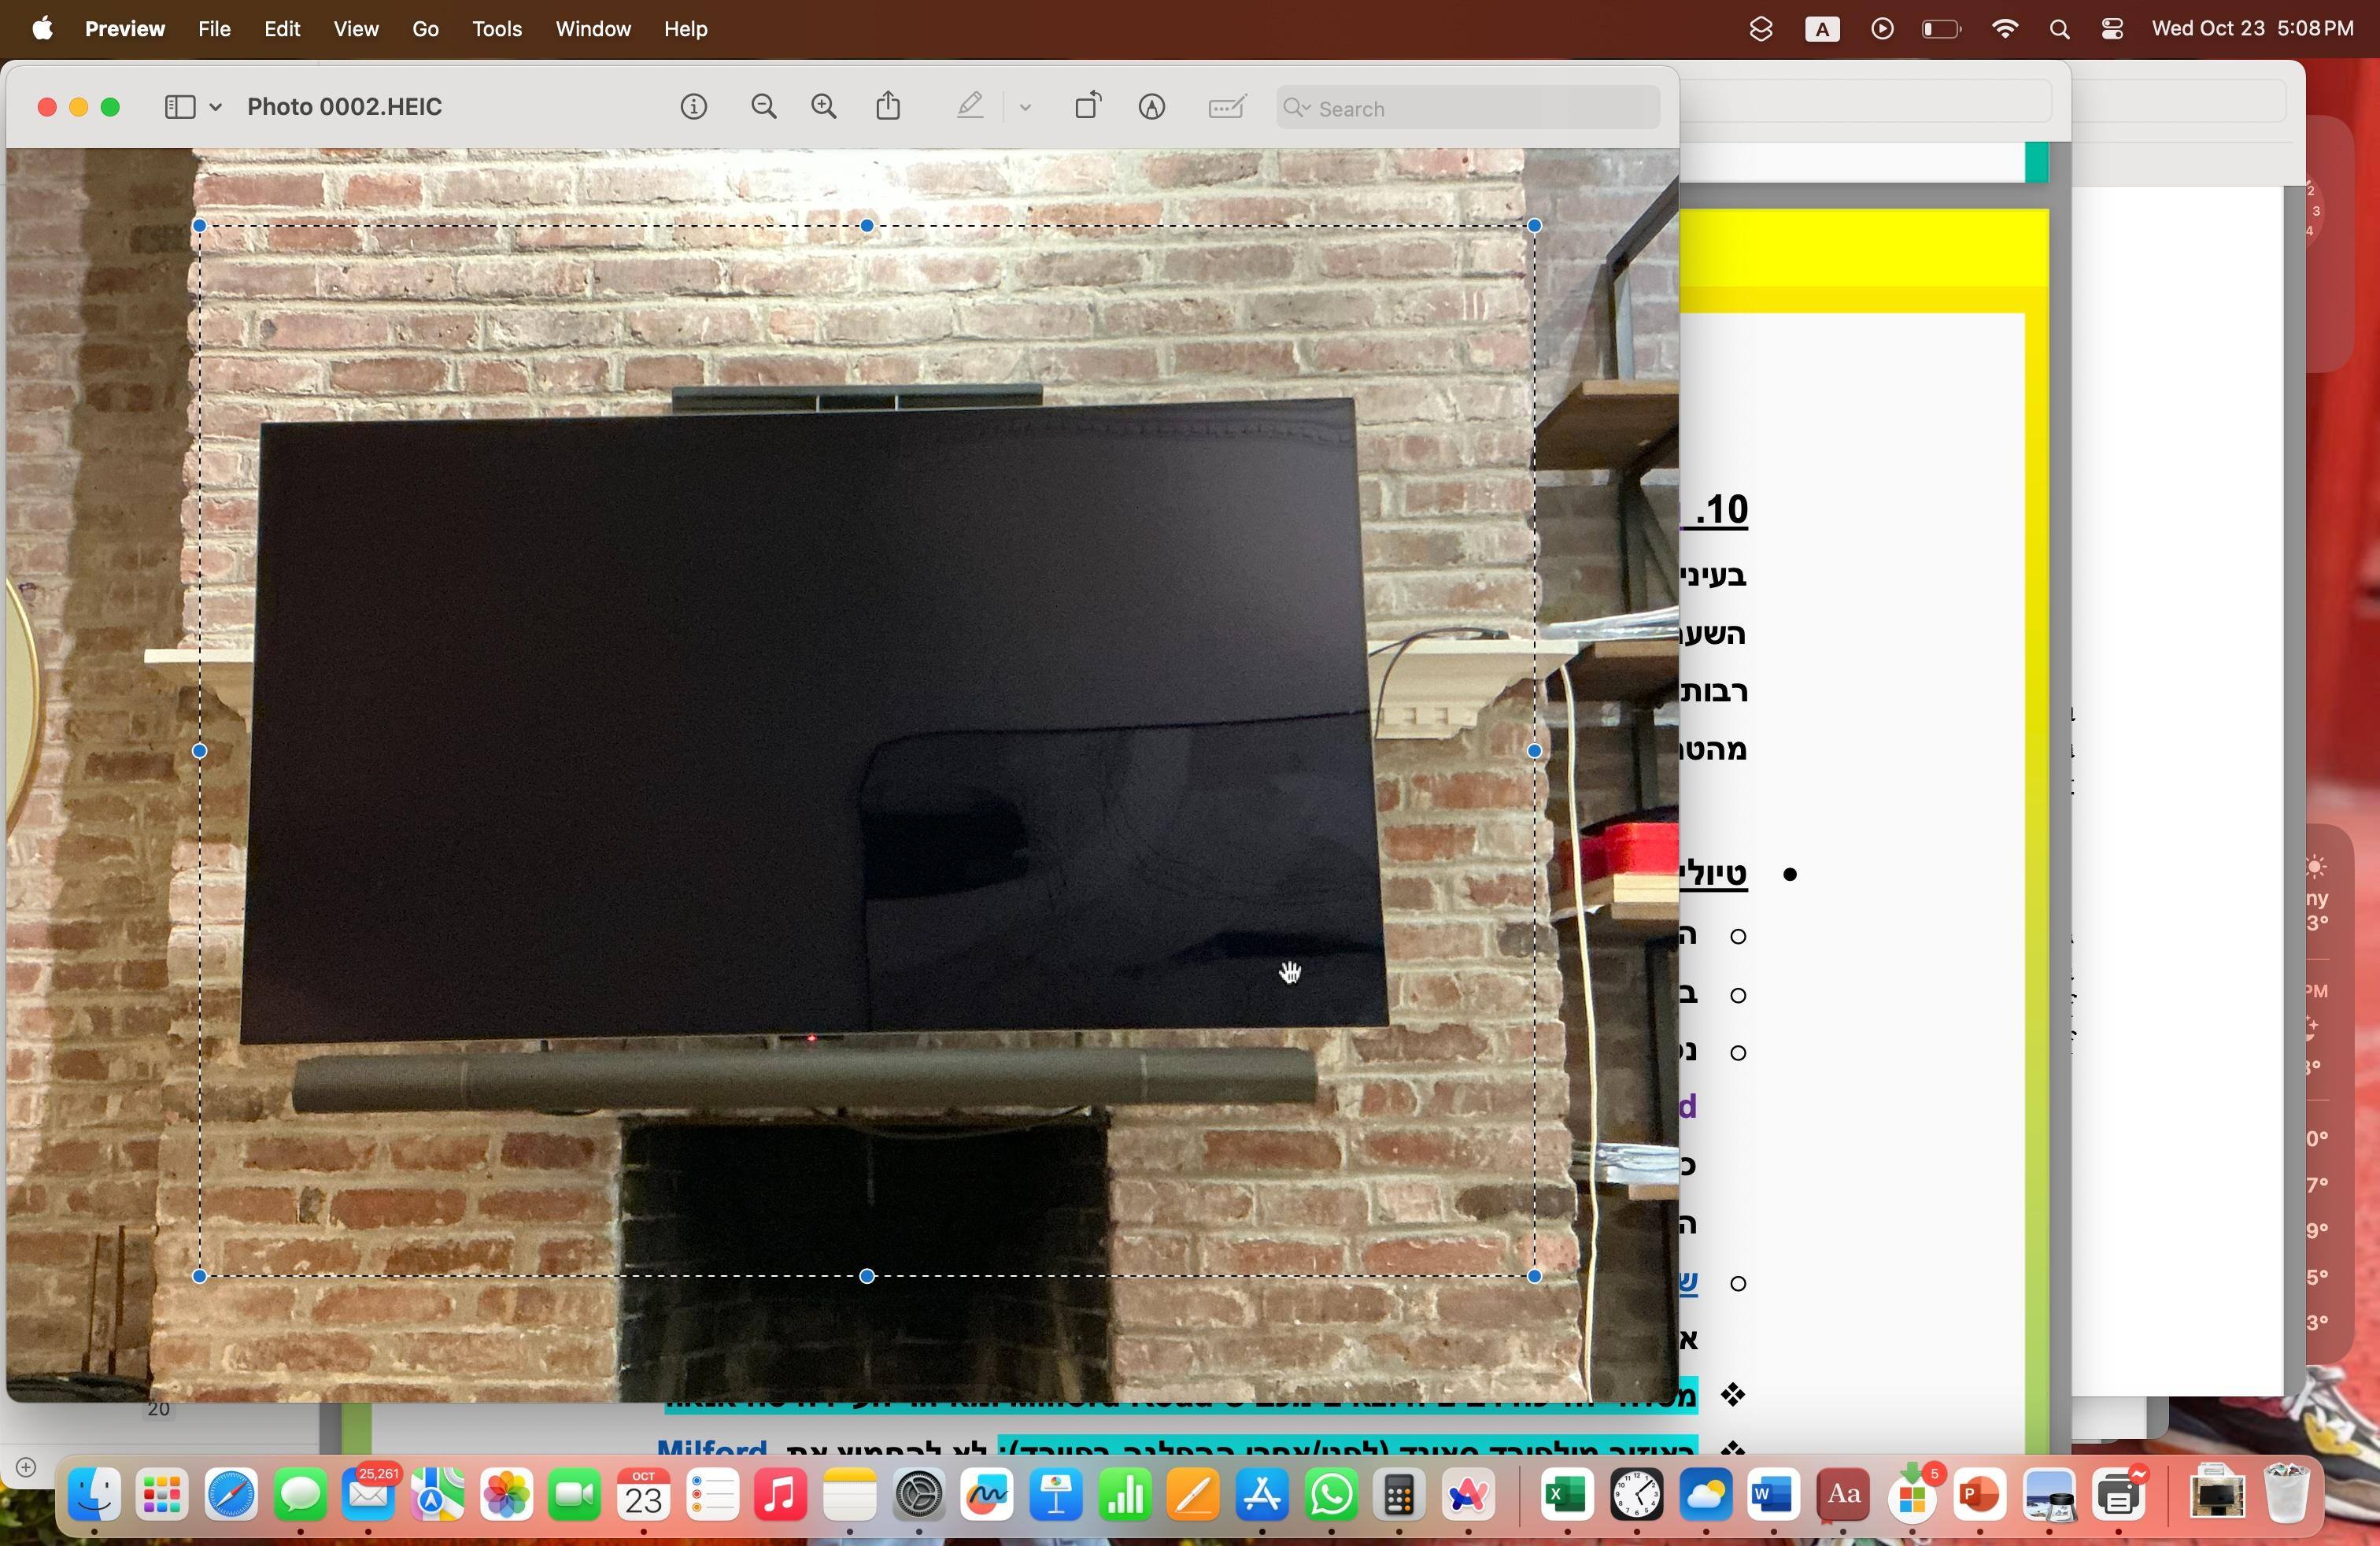
Task: Click the zoom in magnifier icon
Action: [x=823, y=107]
